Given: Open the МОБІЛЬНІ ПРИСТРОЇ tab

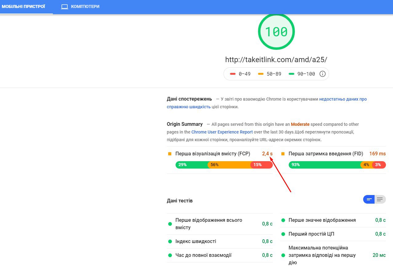Looking at the screenshot, I should click(23, 6).
